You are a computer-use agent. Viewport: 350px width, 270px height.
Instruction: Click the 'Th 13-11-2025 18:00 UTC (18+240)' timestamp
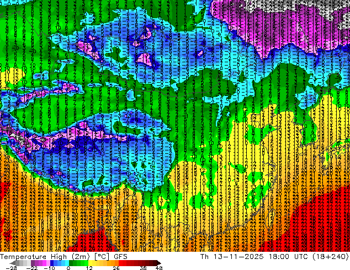[x=274, y=256]
